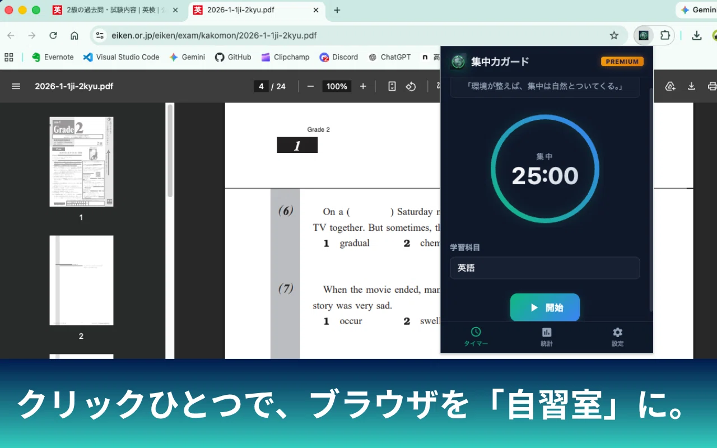Rotate the PDF counterclockwise
The image size is (717, 448).
[411, 86]
